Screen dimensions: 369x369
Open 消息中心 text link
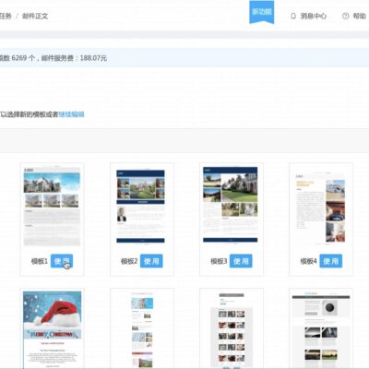click(314, 16)
